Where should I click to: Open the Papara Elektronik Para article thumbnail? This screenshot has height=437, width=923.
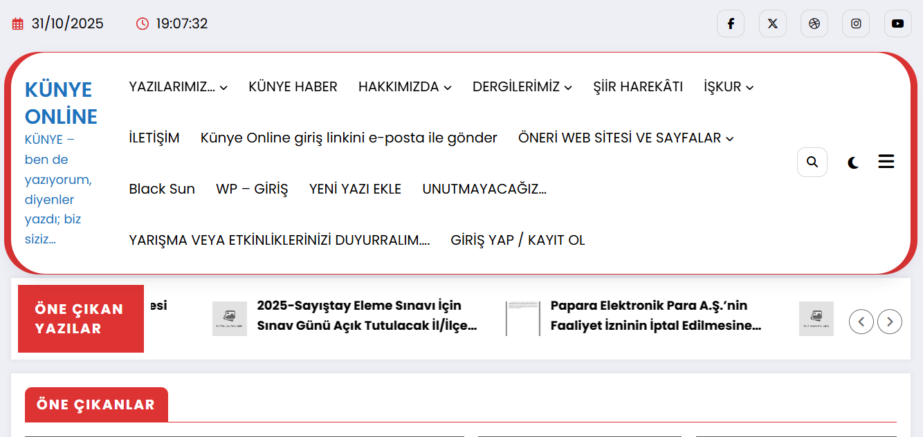[x=523, y=319]
